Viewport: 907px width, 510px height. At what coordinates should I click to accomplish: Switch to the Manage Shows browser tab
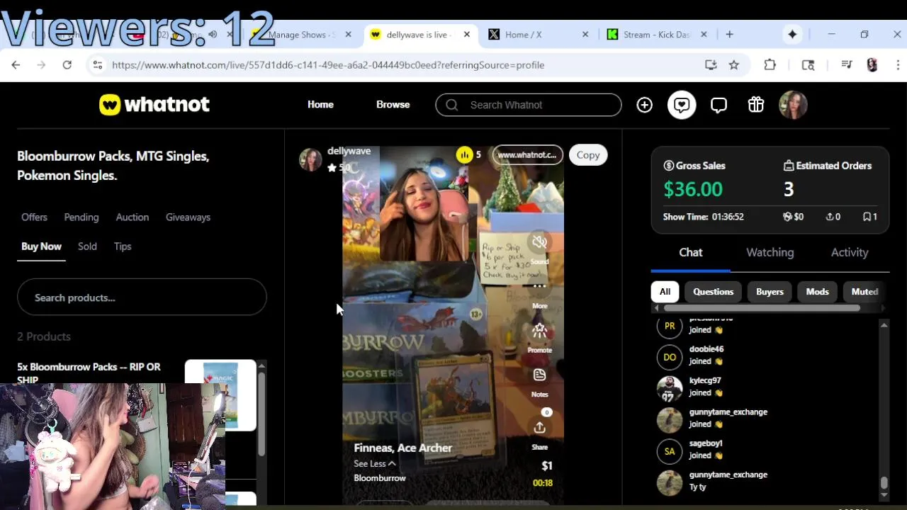click(301, 34)
